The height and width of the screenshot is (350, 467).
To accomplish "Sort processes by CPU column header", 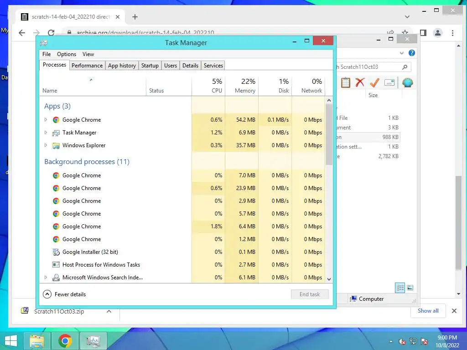I will [208, 86].
